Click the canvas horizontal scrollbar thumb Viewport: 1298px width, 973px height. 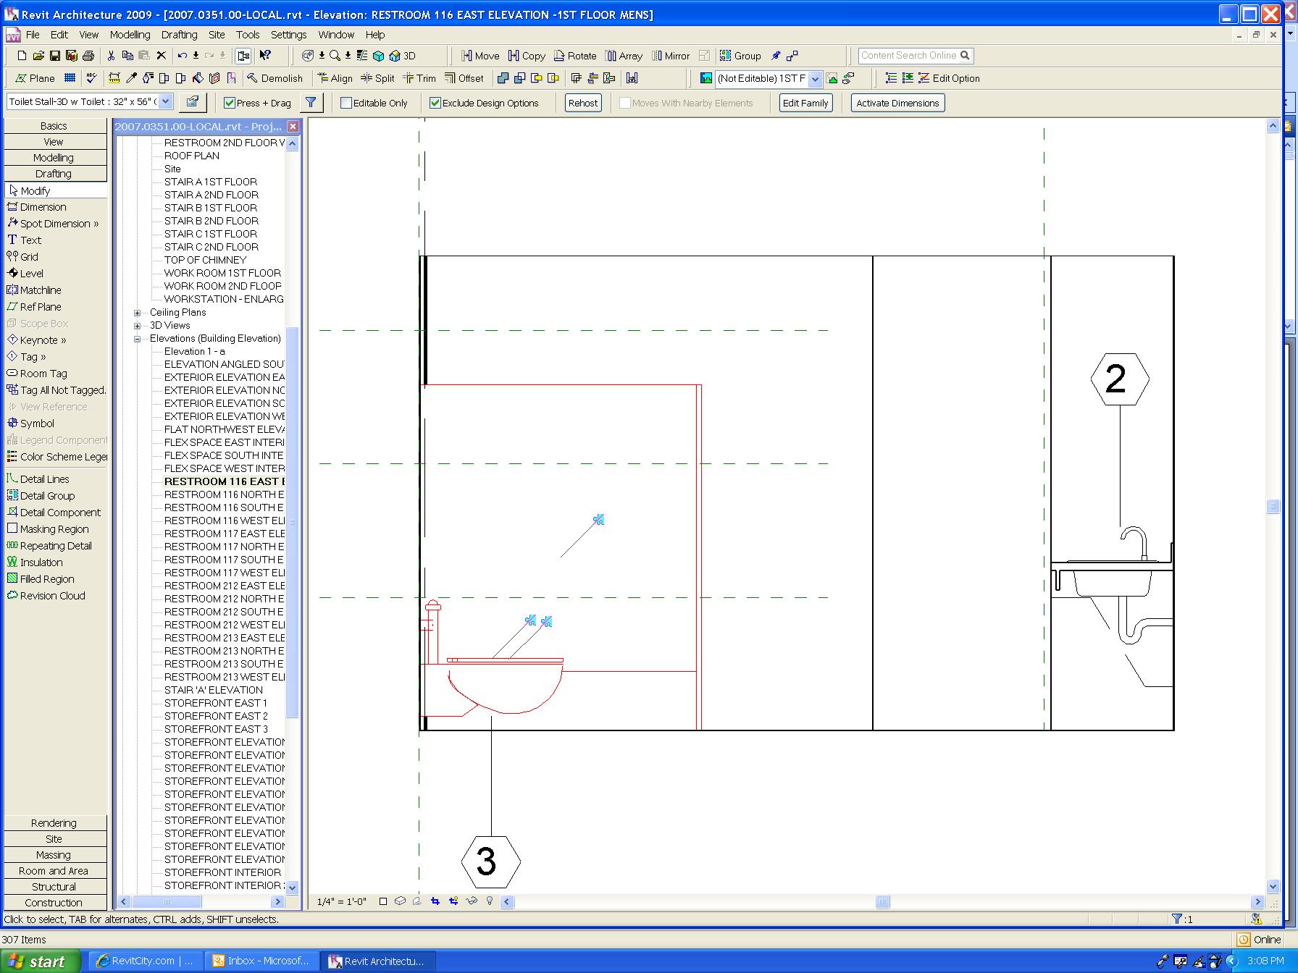[x=882, y=902]
